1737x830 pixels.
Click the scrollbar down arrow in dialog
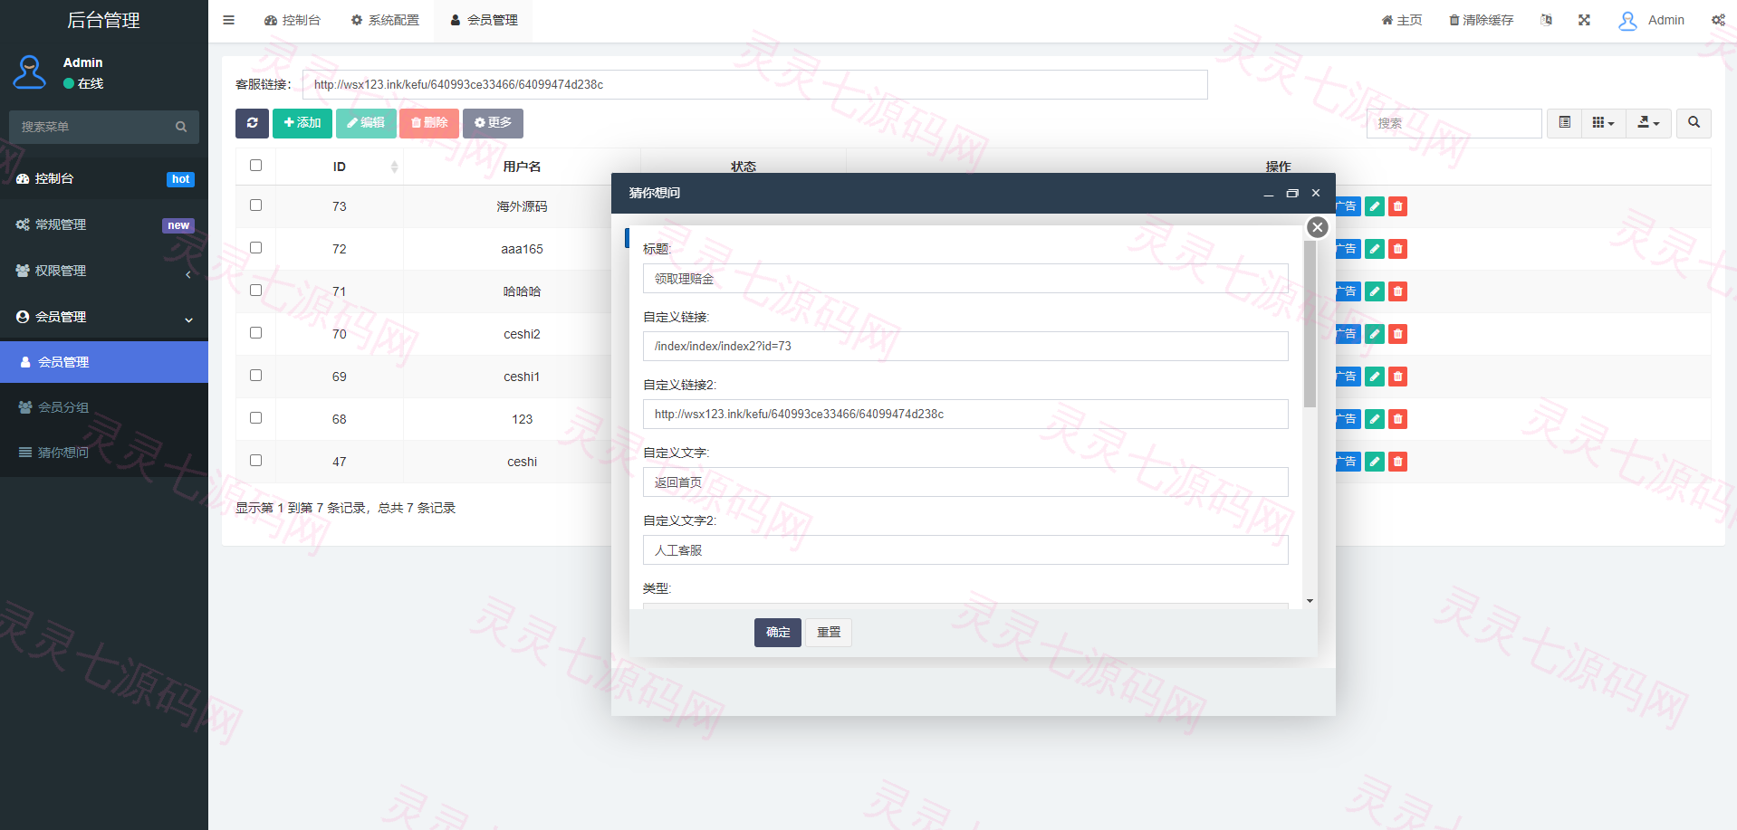point(1310,601)
